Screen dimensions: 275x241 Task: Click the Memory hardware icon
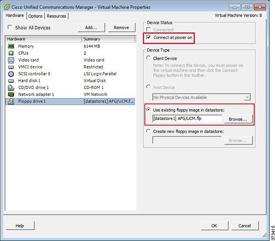(x=11, y=46)
